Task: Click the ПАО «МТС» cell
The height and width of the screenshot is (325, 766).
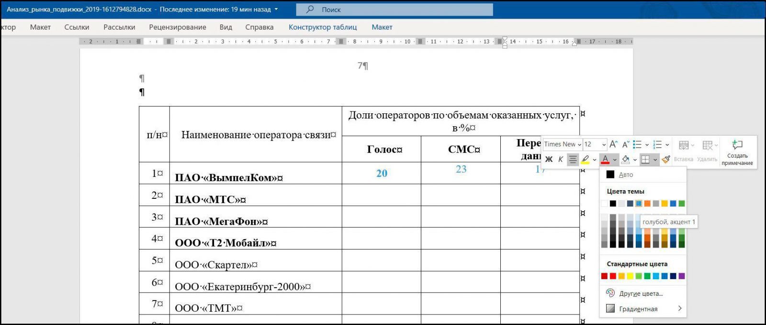Action: (x=256, y=195)
